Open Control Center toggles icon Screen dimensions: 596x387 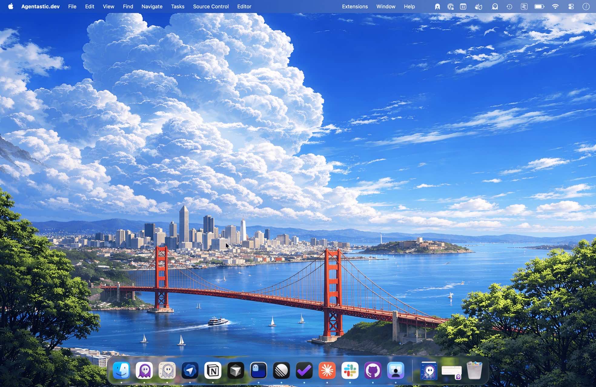coord(571,7)
